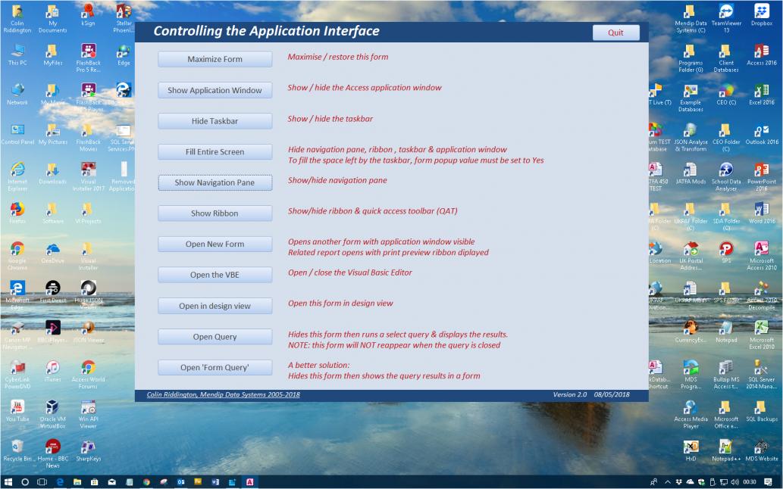Open the Windows Start menu
This screenshot has height=489, width=783.
pyautogui.click(x=8, y=482)
